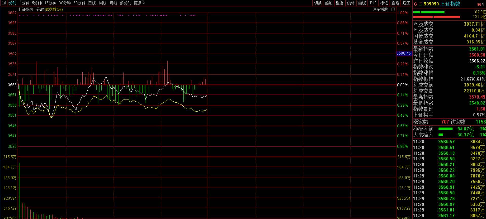Click the 指数涨跌 value -5.21
Screen dimensions: 486x219
click(x=480, y=67)
